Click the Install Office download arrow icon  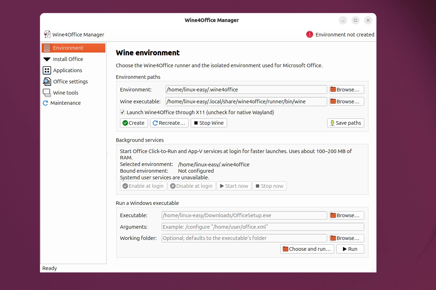47,59
